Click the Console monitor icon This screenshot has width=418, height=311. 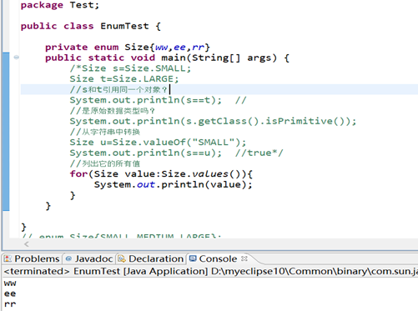(193, 258)
